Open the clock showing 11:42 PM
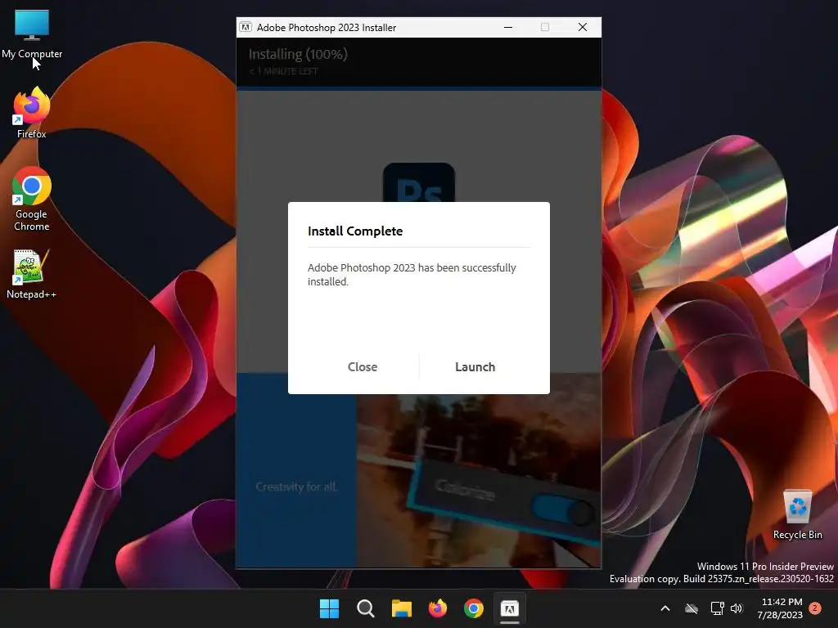 point(780,608)
